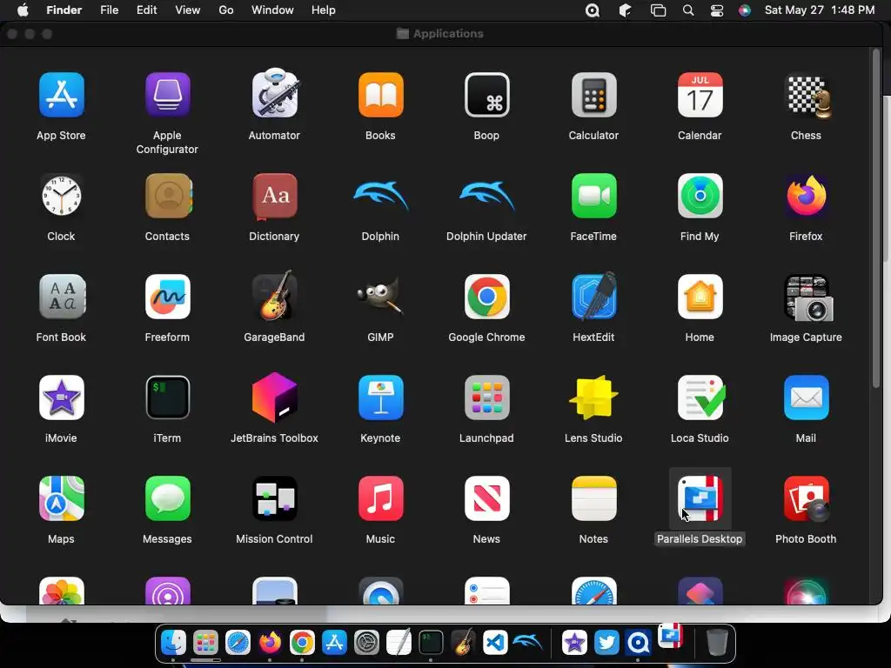Click the Automator robot icon
Viewport: 891px width, 668px height.
click(274, 94)
